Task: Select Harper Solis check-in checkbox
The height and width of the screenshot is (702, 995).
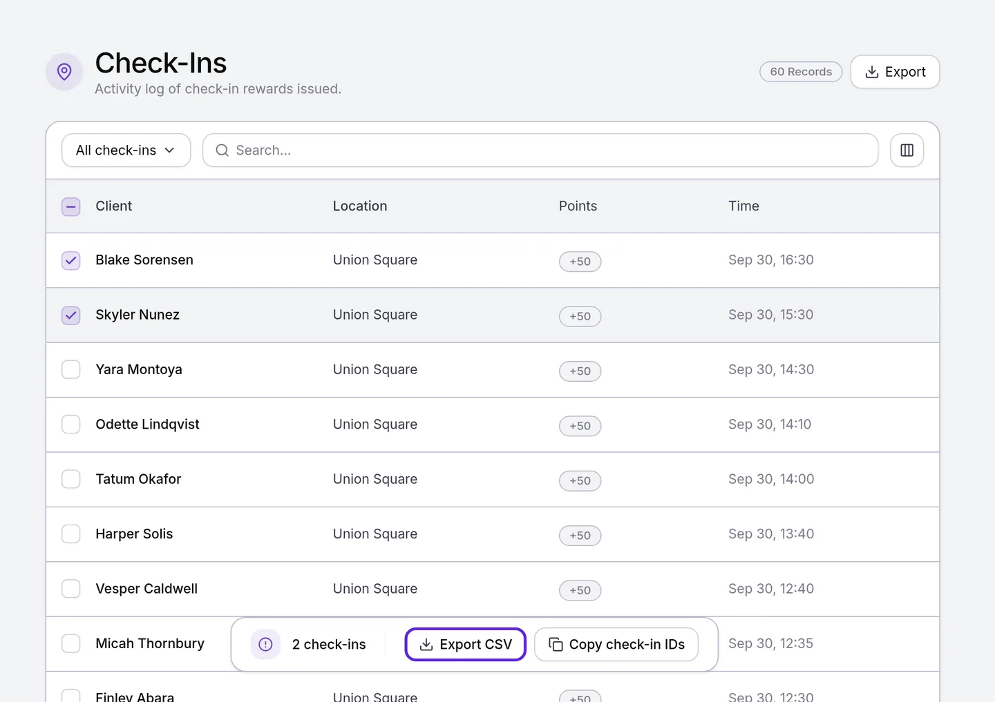Action: 71,534
